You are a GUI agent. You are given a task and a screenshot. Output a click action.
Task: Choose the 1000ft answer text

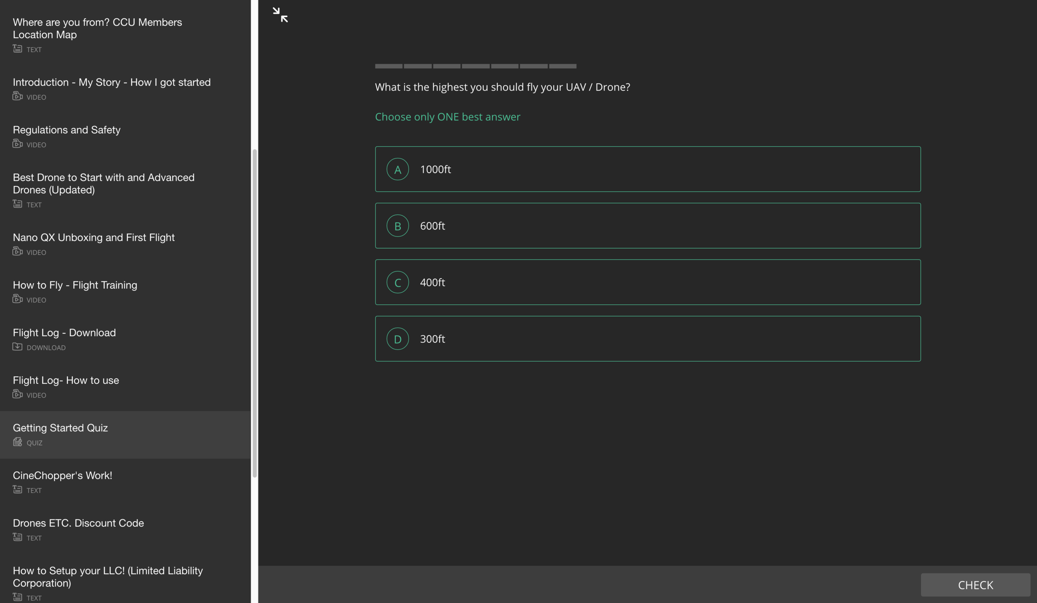pos(435,169)
